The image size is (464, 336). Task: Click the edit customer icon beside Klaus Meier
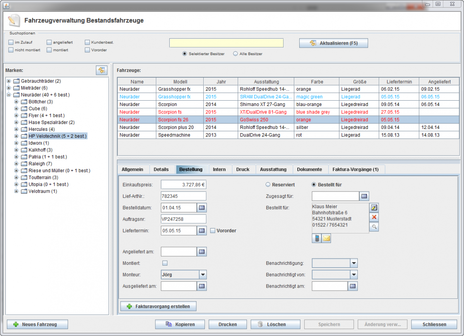374,207
